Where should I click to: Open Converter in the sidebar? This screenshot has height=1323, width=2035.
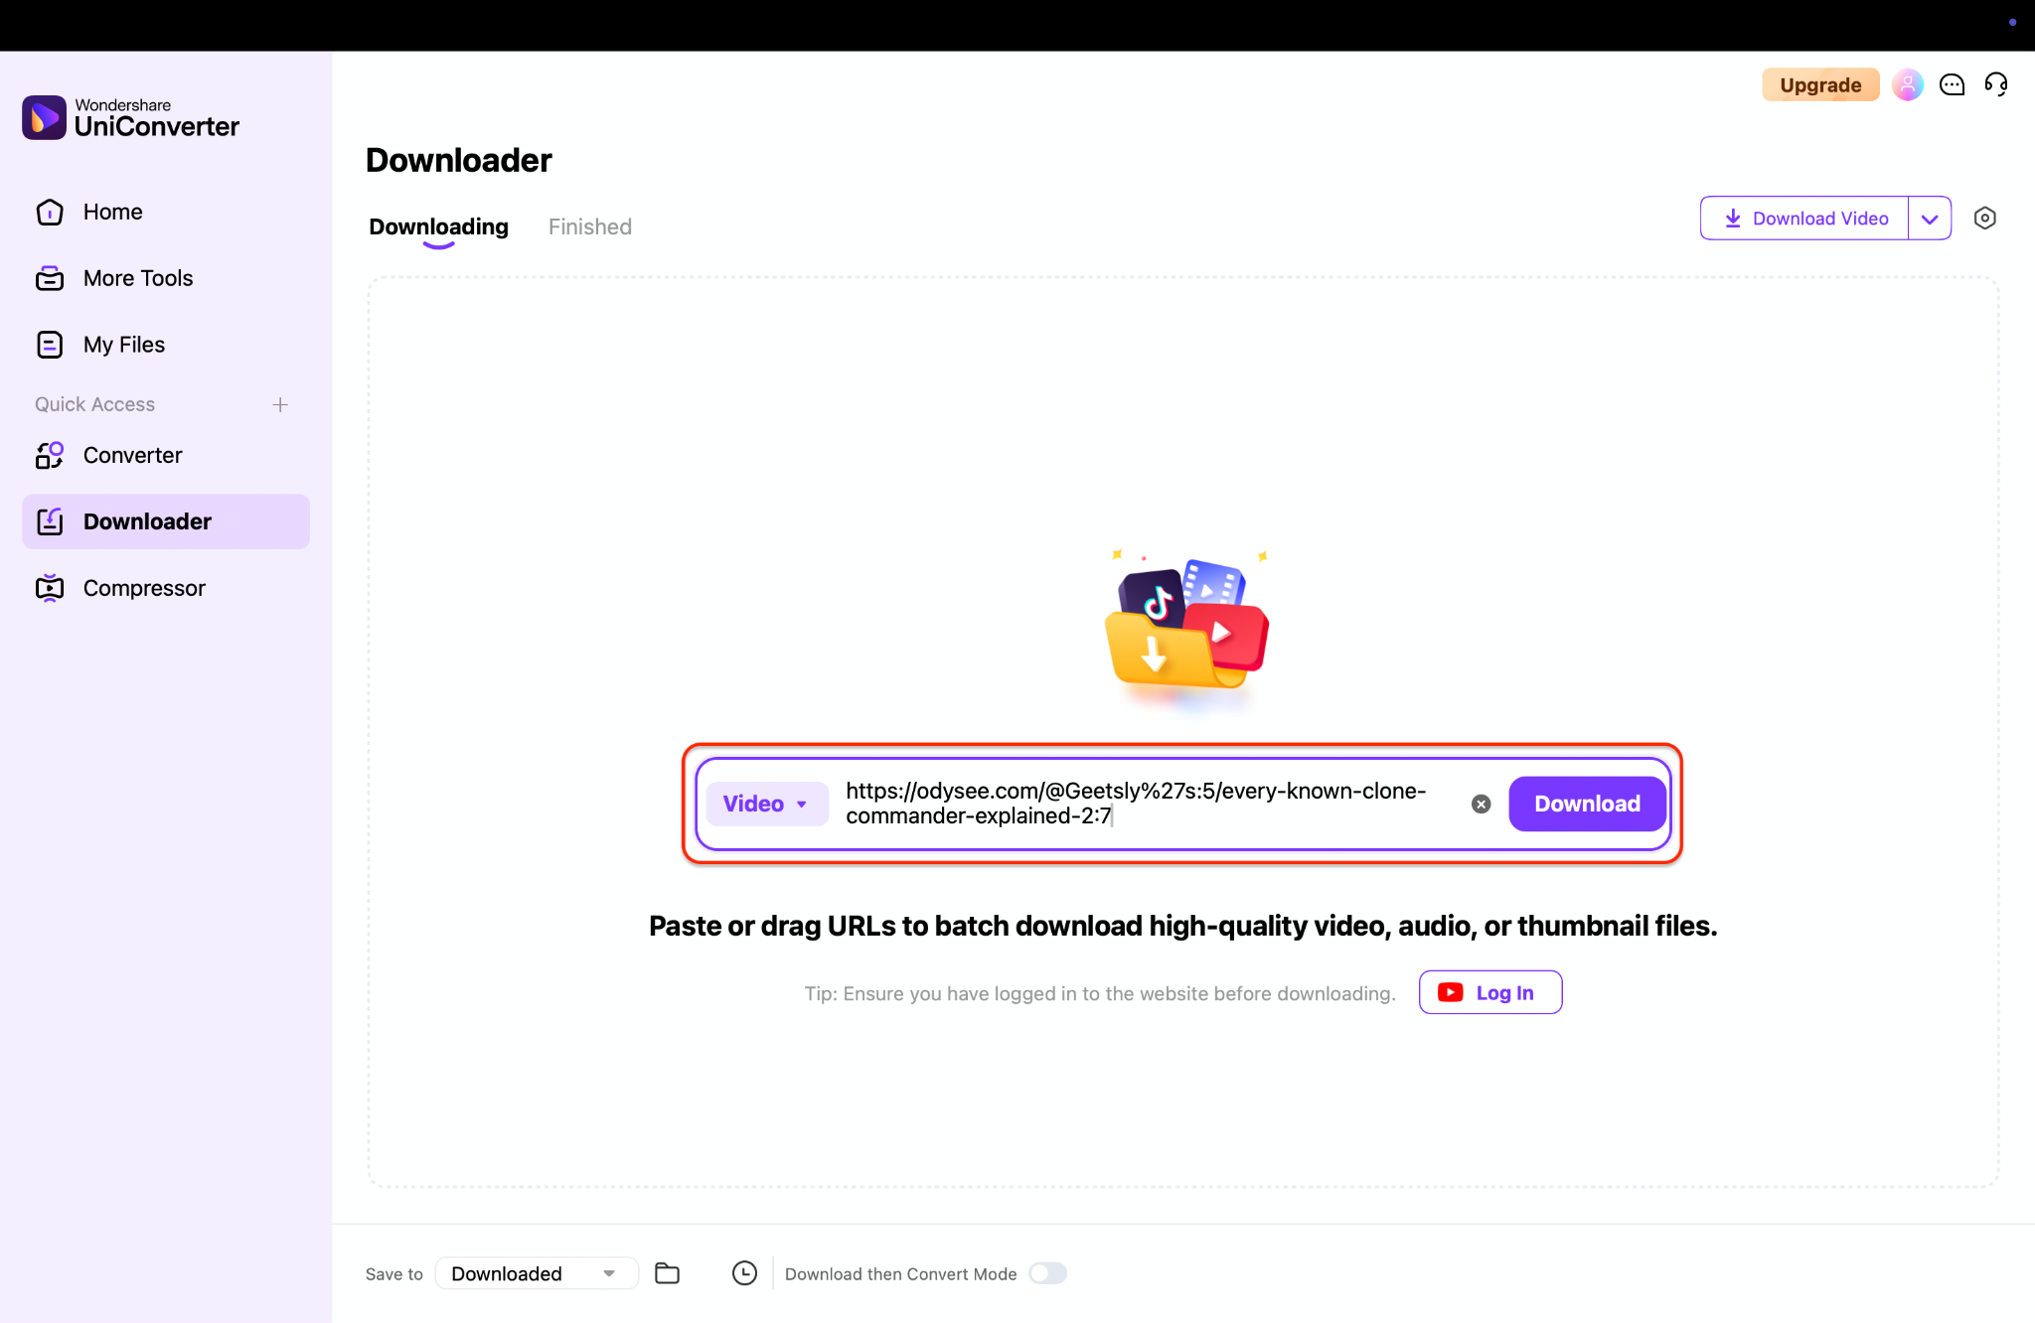132,455
